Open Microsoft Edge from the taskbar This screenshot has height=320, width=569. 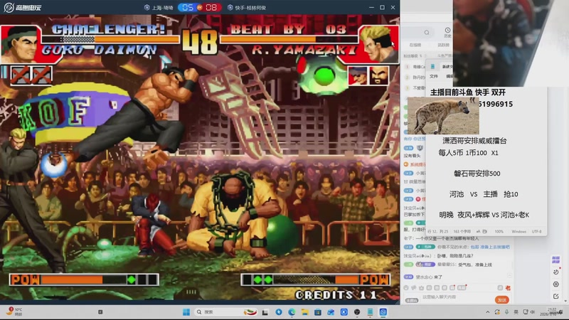[292, 312]
